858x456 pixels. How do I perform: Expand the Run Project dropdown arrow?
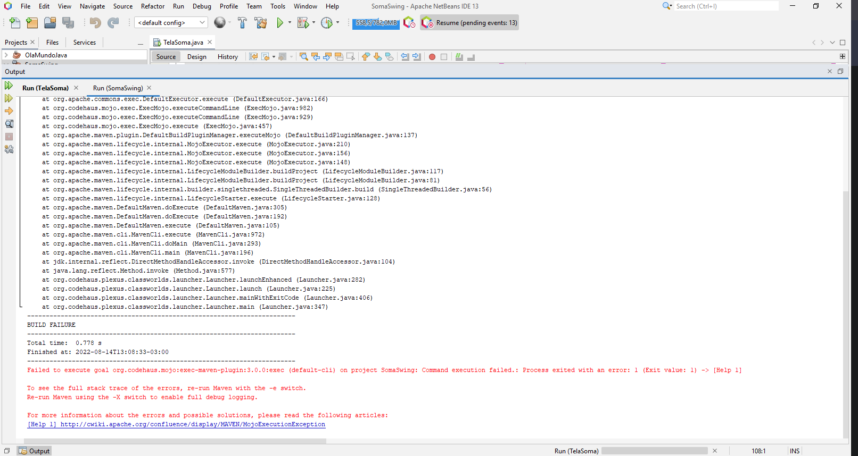290,23
